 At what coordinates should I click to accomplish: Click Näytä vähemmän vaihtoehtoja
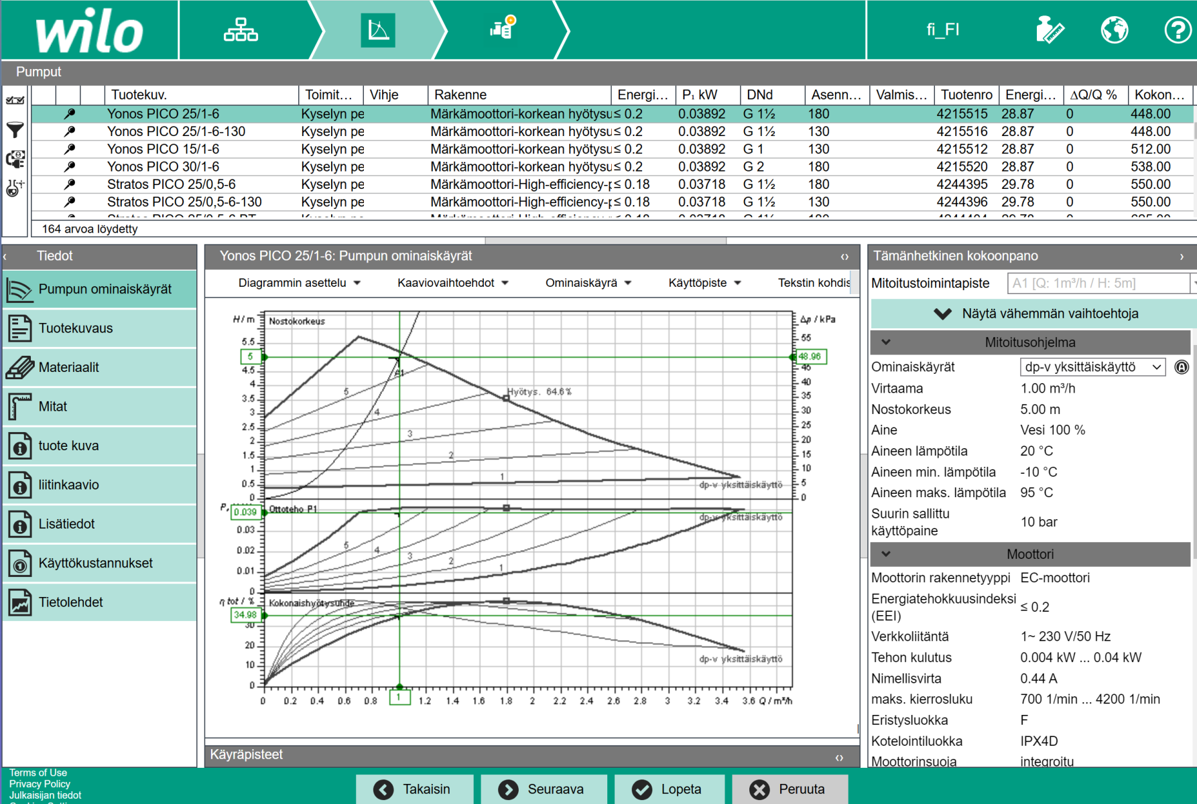point(1031,314)
